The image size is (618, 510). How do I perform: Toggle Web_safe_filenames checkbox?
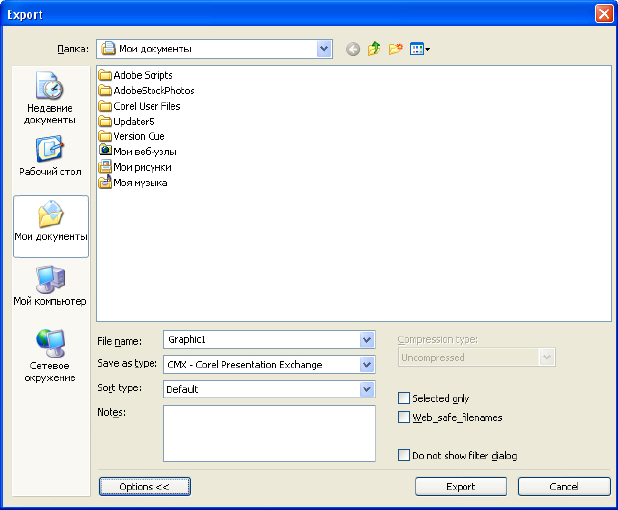pyautogui.click(x=404, y=418)
